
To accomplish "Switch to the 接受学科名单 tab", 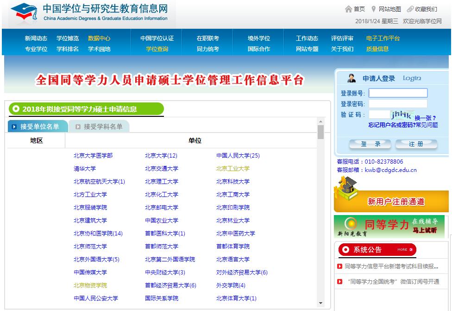I will tap(99, 127).
